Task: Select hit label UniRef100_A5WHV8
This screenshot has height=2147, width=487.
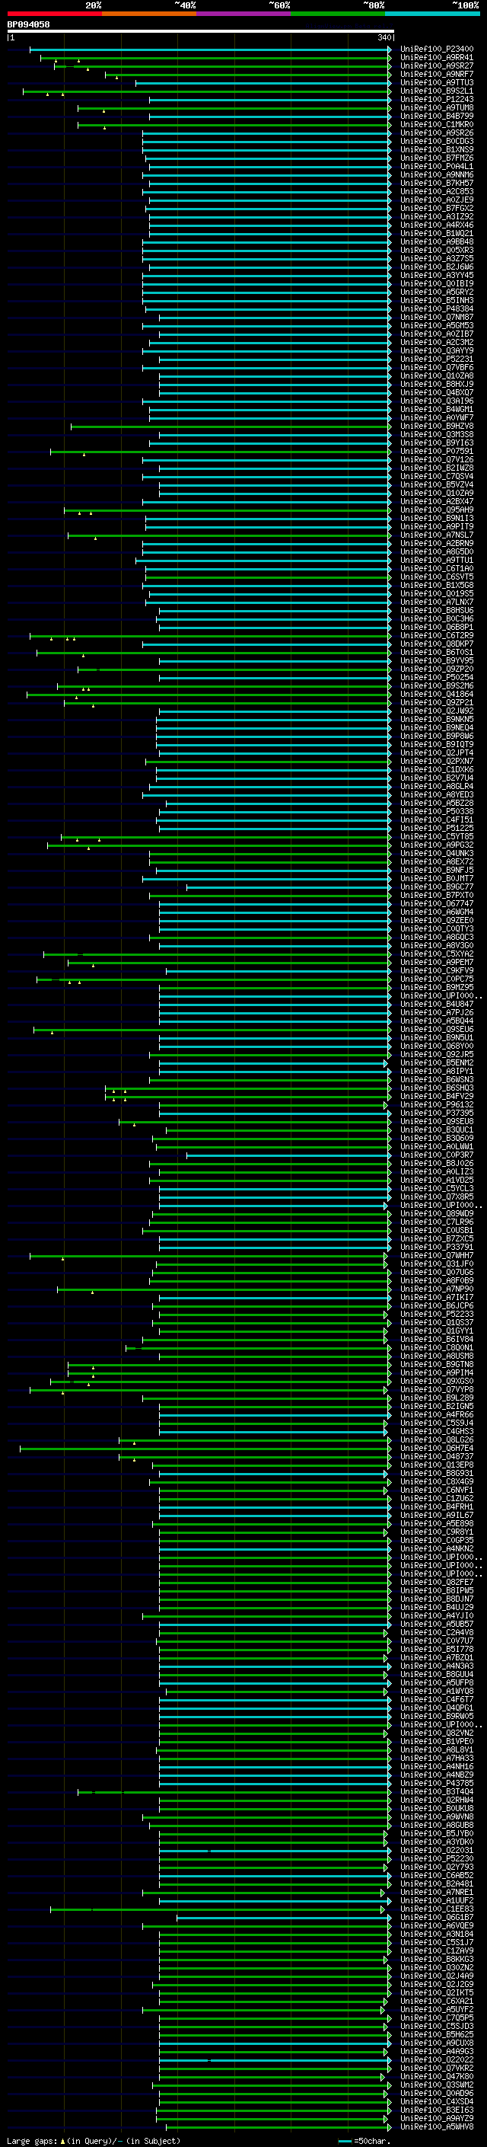Action: pyautogui.click(x=436, y=2126)
